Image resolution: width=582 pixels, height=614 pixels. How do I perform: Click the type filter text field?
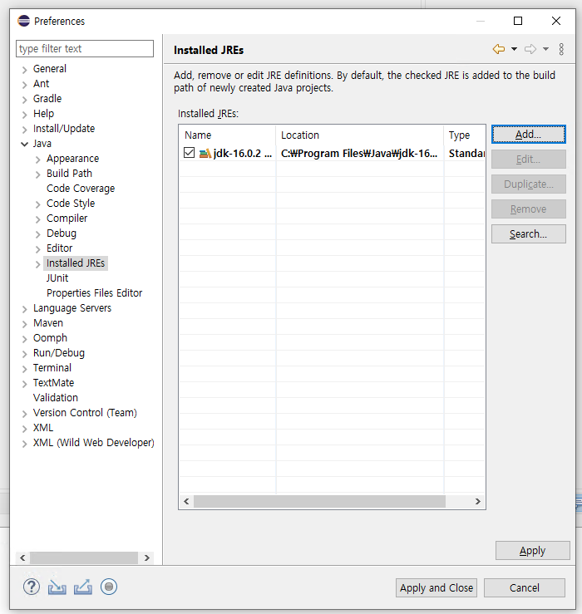pos(85,49)
